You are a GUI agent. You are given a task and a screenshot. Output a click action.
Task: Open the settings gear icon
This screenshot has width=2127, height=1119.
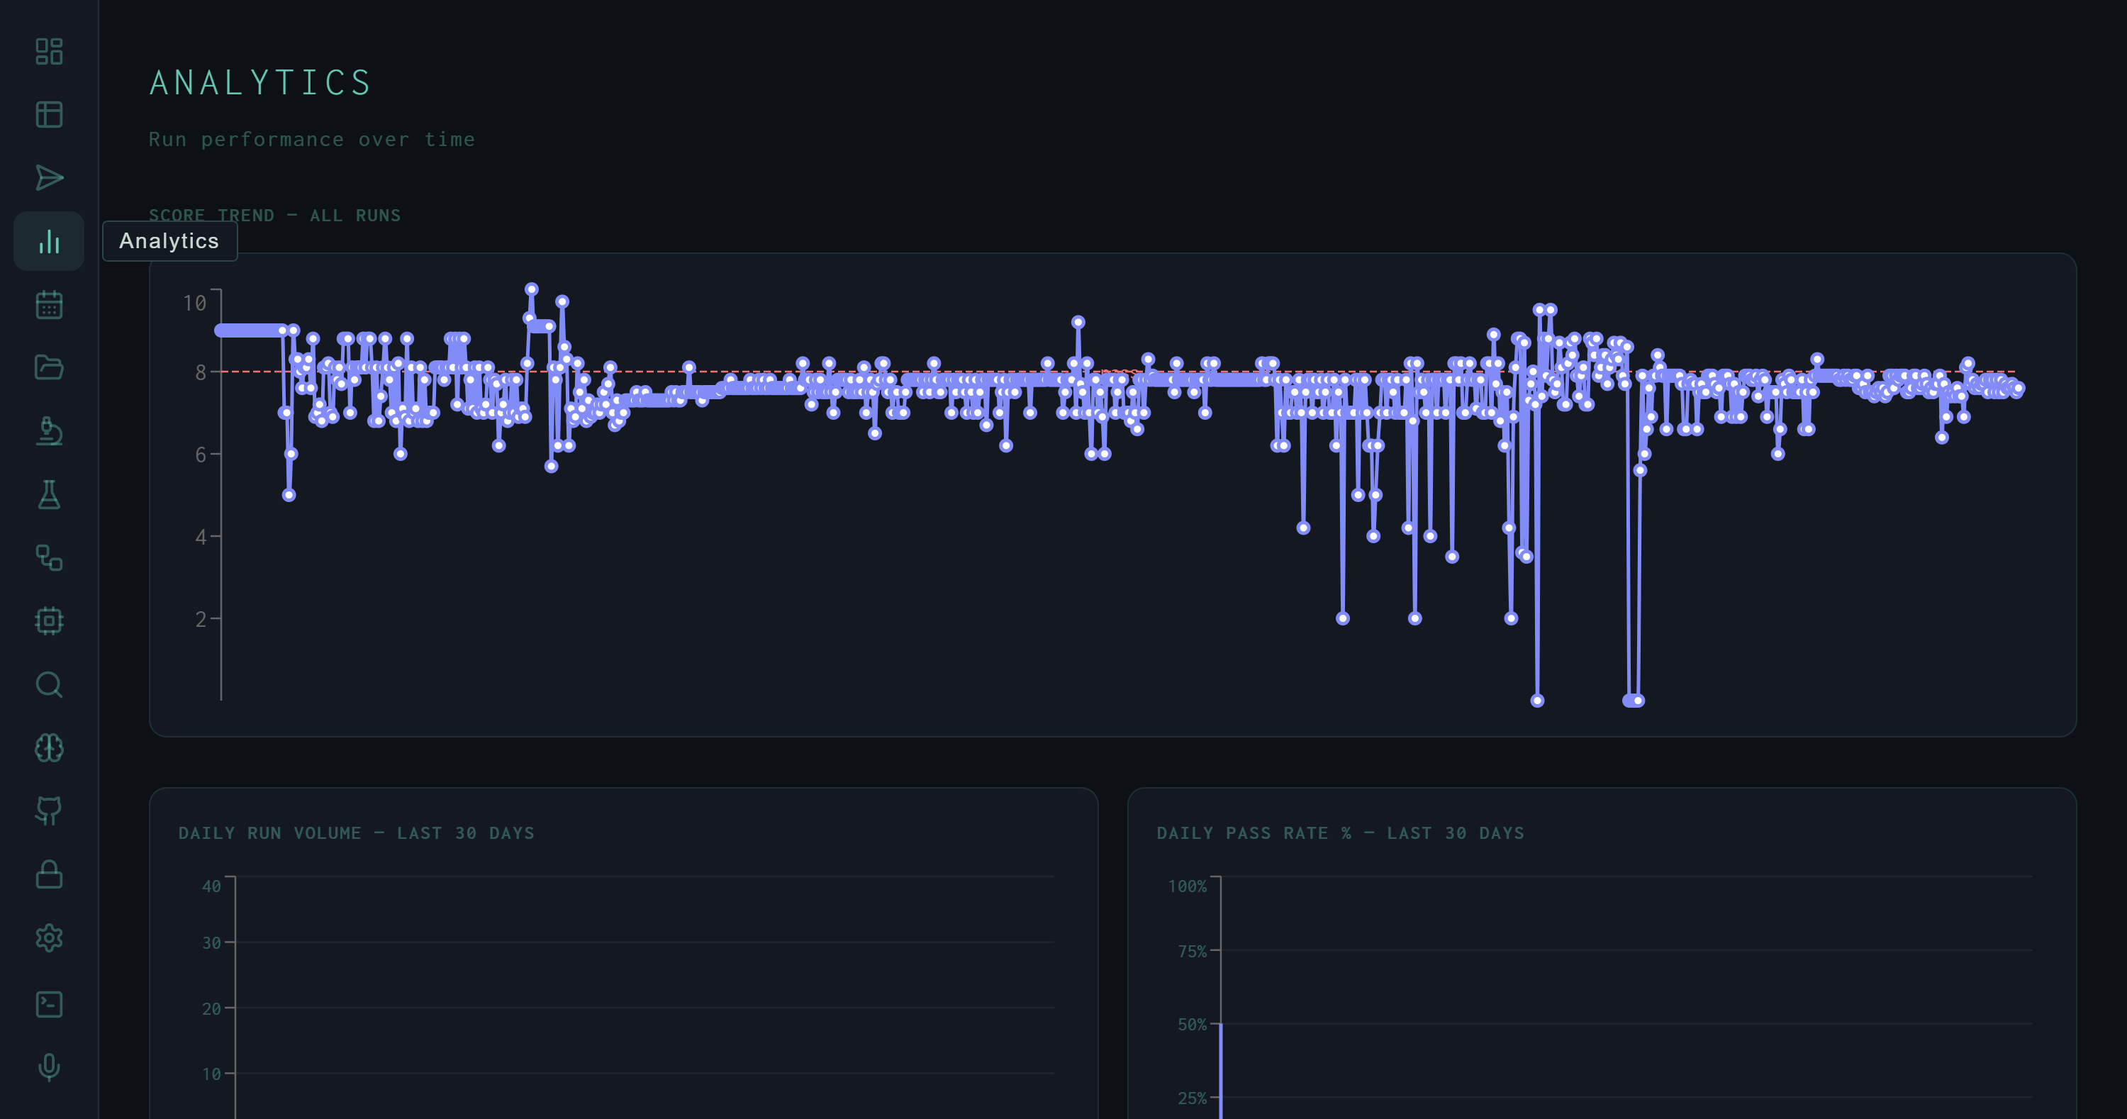tap(49, 937)
